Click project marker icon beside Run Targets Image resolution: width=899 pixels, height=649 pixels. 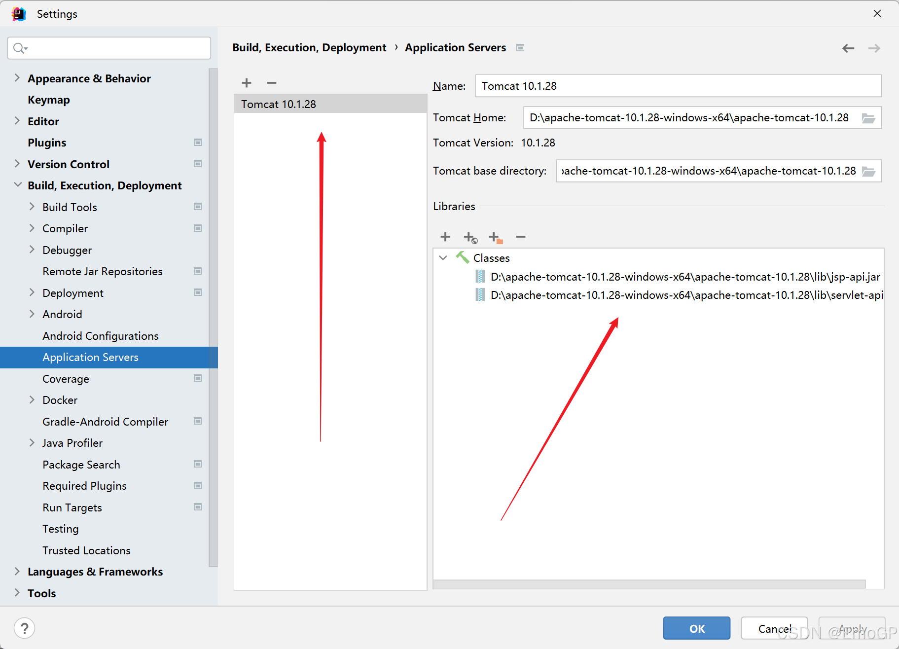coord(198,507)
